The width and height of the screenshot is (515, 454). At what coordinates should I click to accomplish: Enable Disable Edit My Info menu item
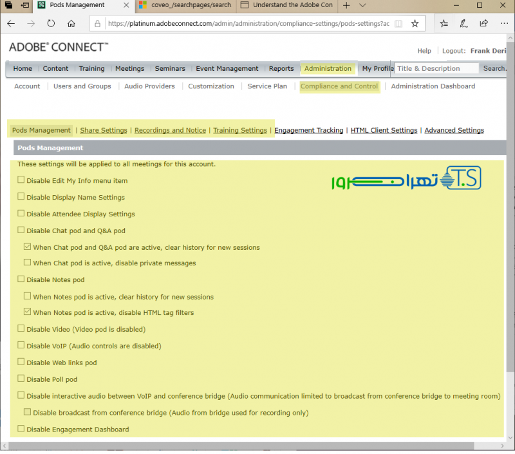(x=21, y=180)
